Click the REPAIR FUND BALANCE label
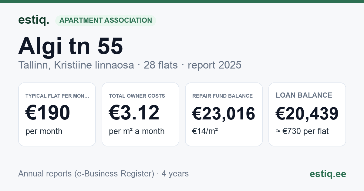This screenshot has width=364, height=191. click(223, 96)
